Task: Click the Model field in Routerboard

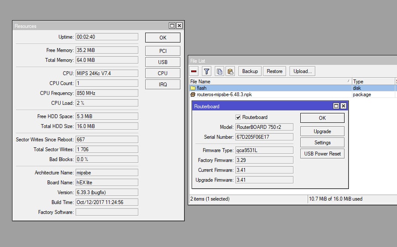Action: [264, 127]
